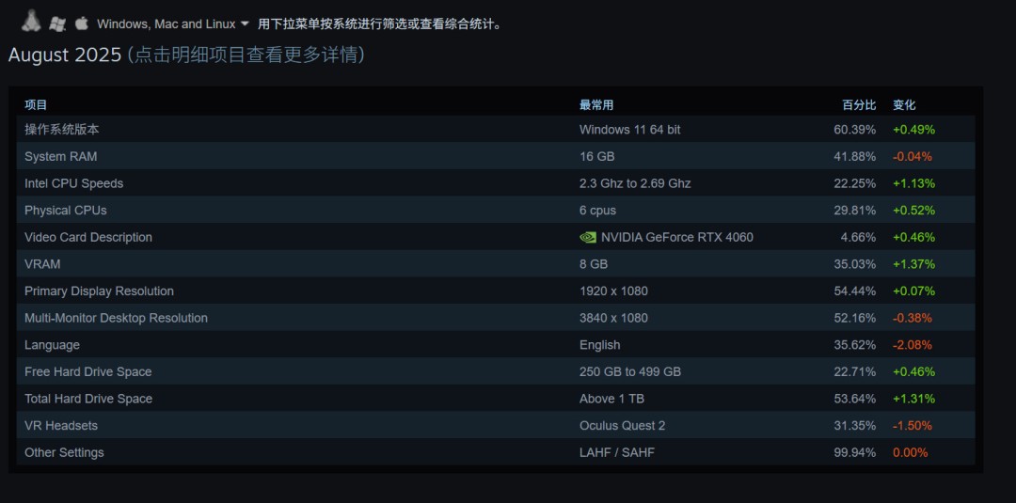Expand the Language statistics row
Image resolution: width=1016 pixels, height=503 pixels.
(x=53, y=345)
